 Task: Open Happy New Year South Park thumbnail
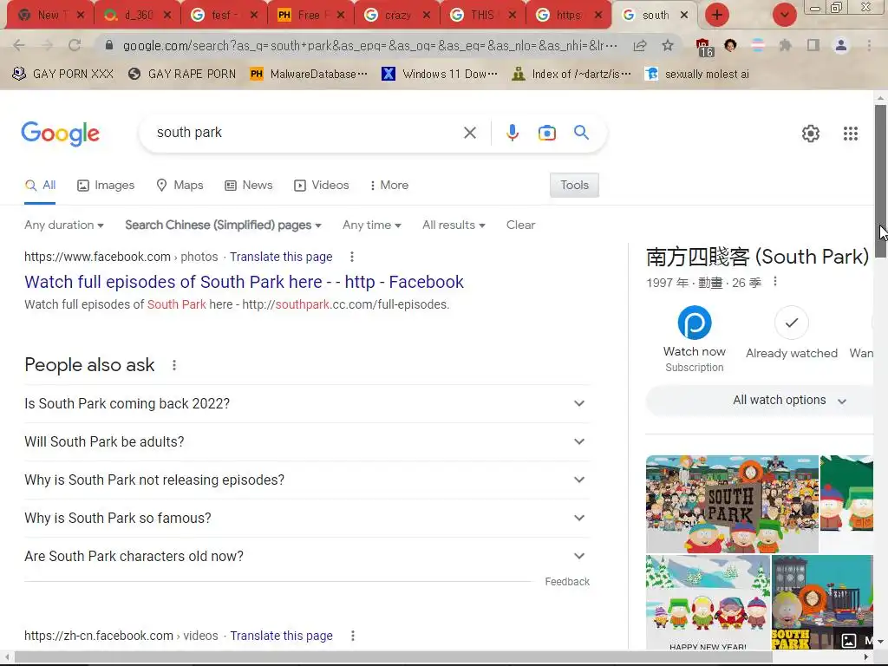click(708, 602)
